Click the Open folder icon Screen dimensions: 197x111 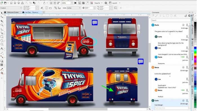tap(5, 3)
